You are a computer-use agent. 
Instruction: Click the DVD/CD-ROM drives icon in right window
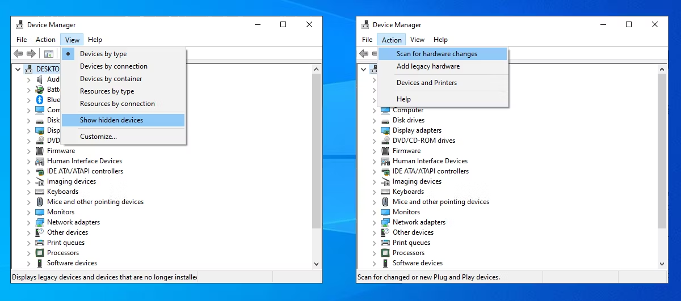click(385, 141)
